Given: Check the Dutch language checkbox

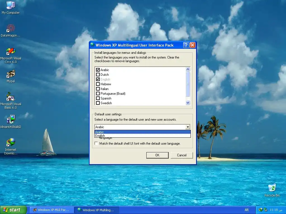Looking at the screenshot, I should pos(98,74).
